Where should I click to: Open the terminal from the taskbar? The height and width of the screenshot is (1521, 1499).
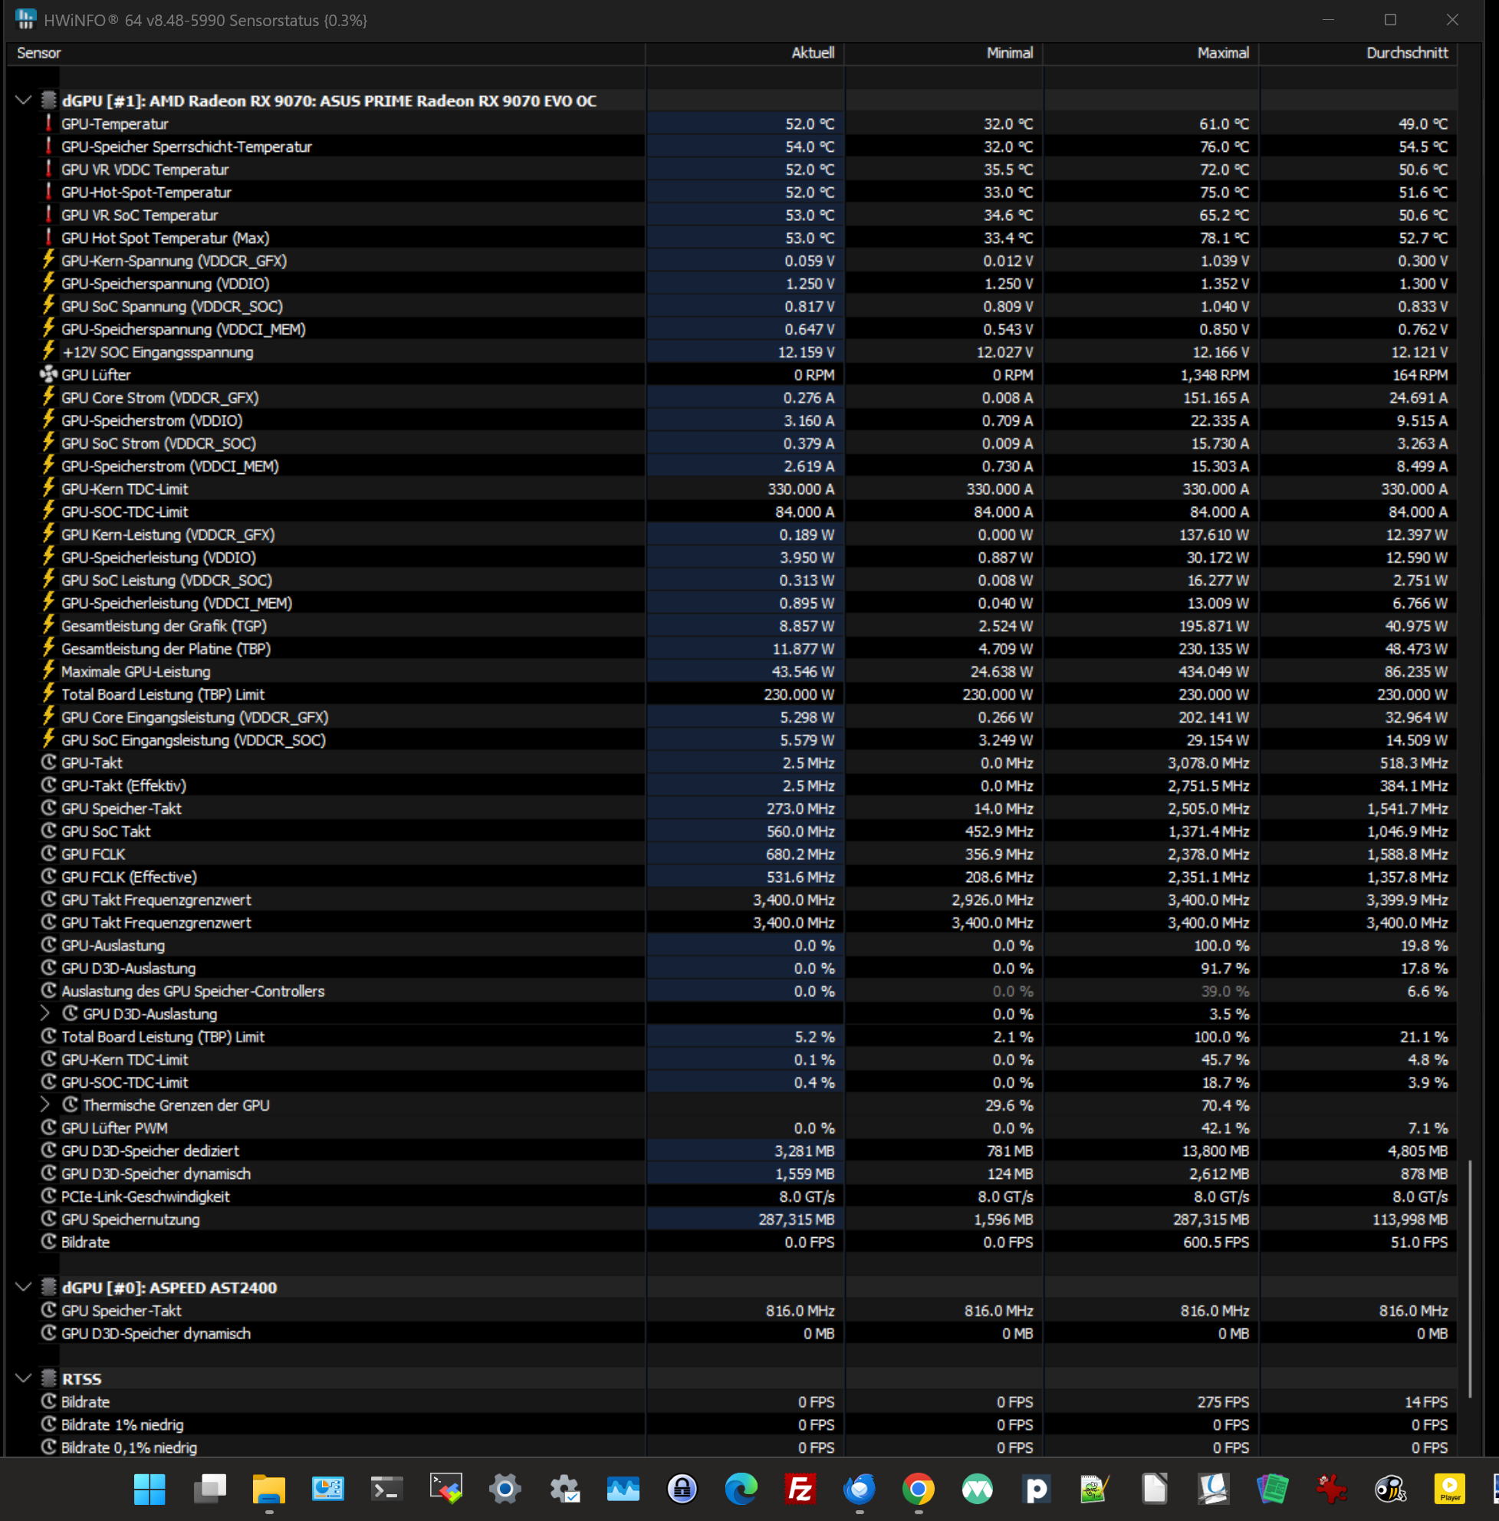[x=386, y=1489]
